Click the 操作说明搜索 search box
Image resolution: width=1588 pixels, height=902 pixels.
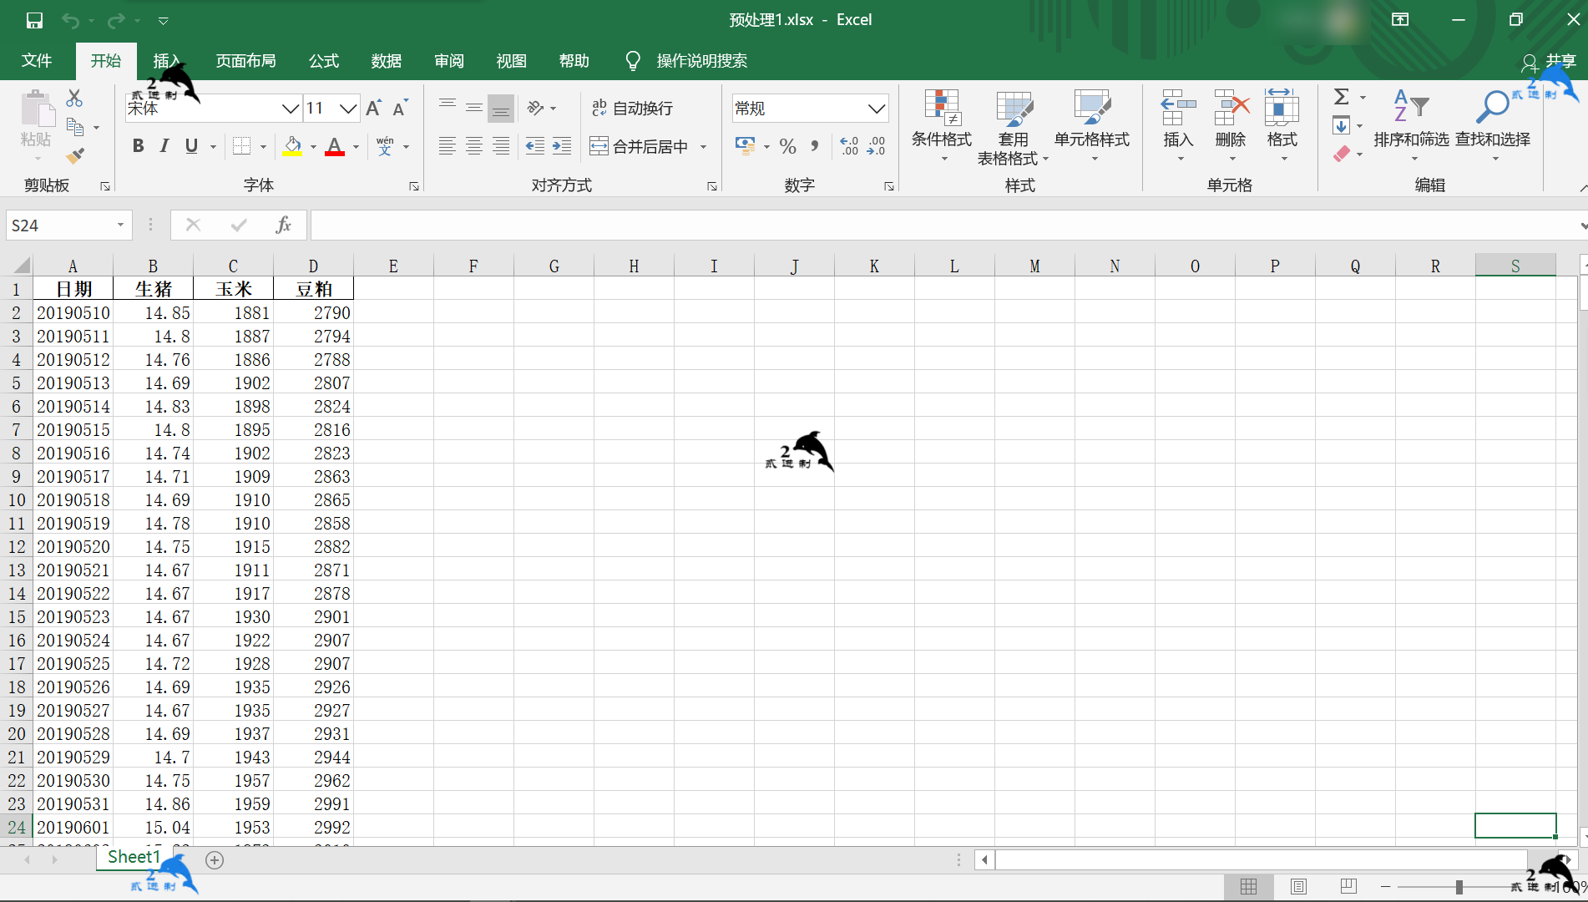[x=701, y=61]
